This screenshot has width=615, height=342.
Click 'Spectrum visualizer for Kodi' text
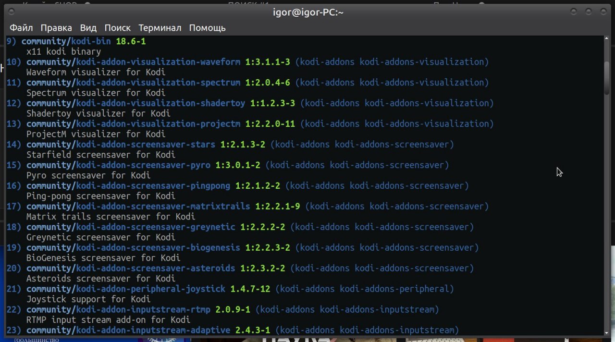pos(96,93)
